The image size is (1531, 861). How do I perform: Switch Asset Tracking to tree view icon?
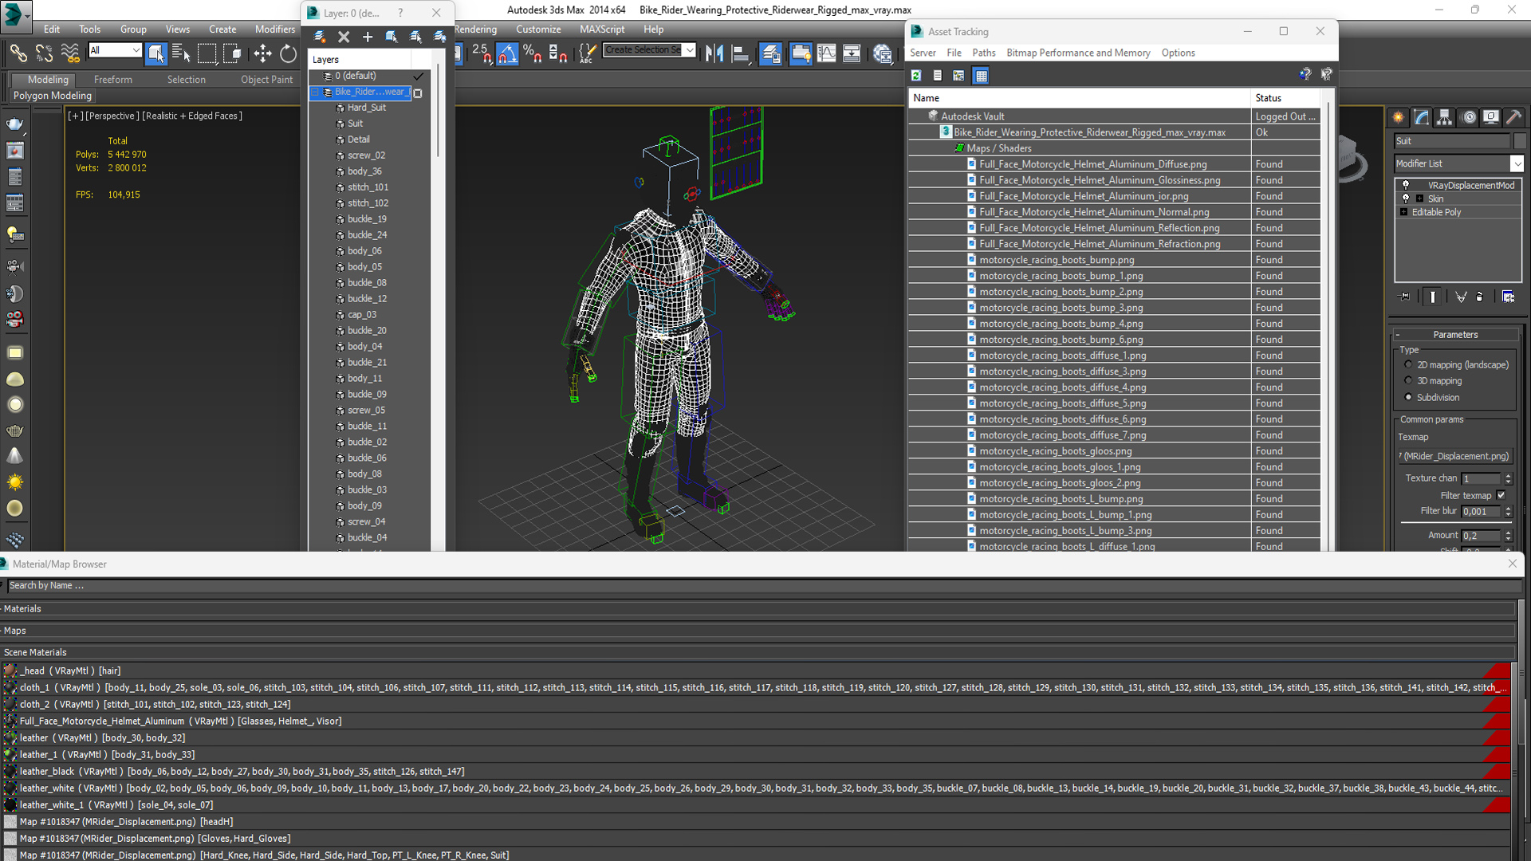click(x=958, y=76)
